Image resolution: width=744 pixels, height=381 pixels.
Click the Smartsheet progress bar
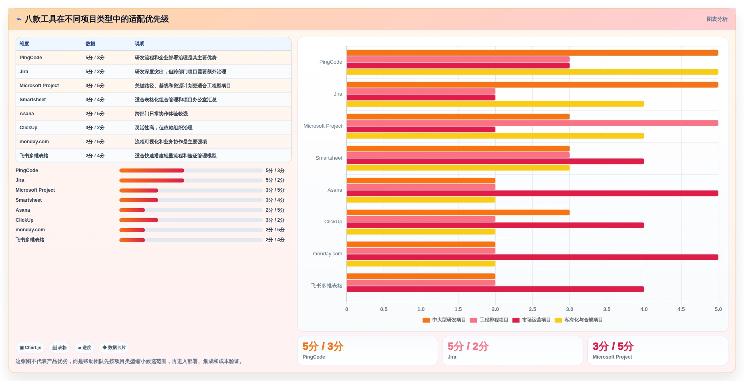(191, 200)
